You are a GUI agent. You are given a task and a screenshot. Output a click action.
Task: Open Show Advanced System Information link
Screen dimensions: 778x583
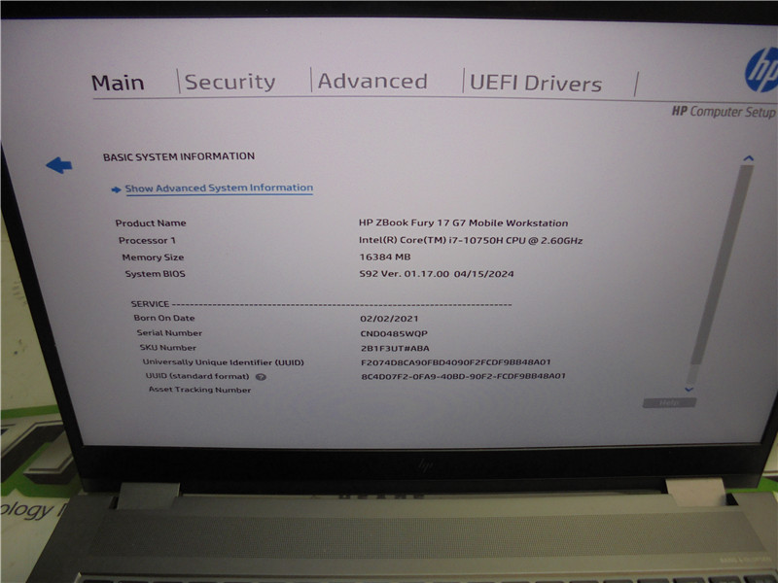219,188
